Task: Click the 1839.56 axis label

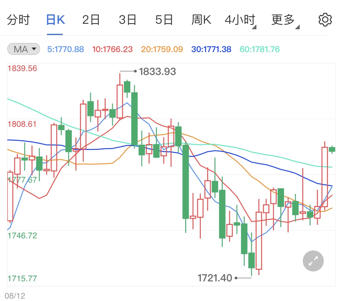Action: [22, 69]
